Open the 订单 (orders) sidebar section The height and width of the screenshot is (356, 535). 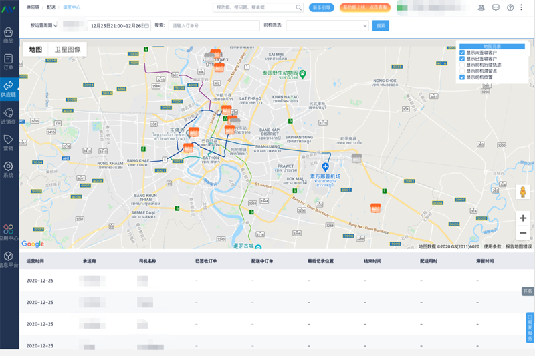coord(9,62)
